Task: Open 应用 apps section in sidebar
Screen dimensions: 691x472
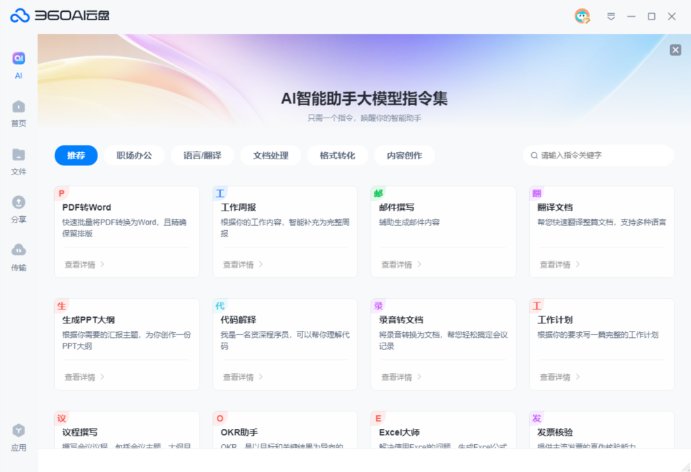Action: click(19, 438)
